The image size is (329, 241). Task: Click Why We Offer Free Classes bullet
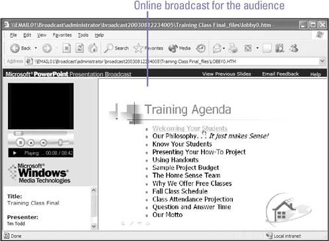[x=192, y=183]
